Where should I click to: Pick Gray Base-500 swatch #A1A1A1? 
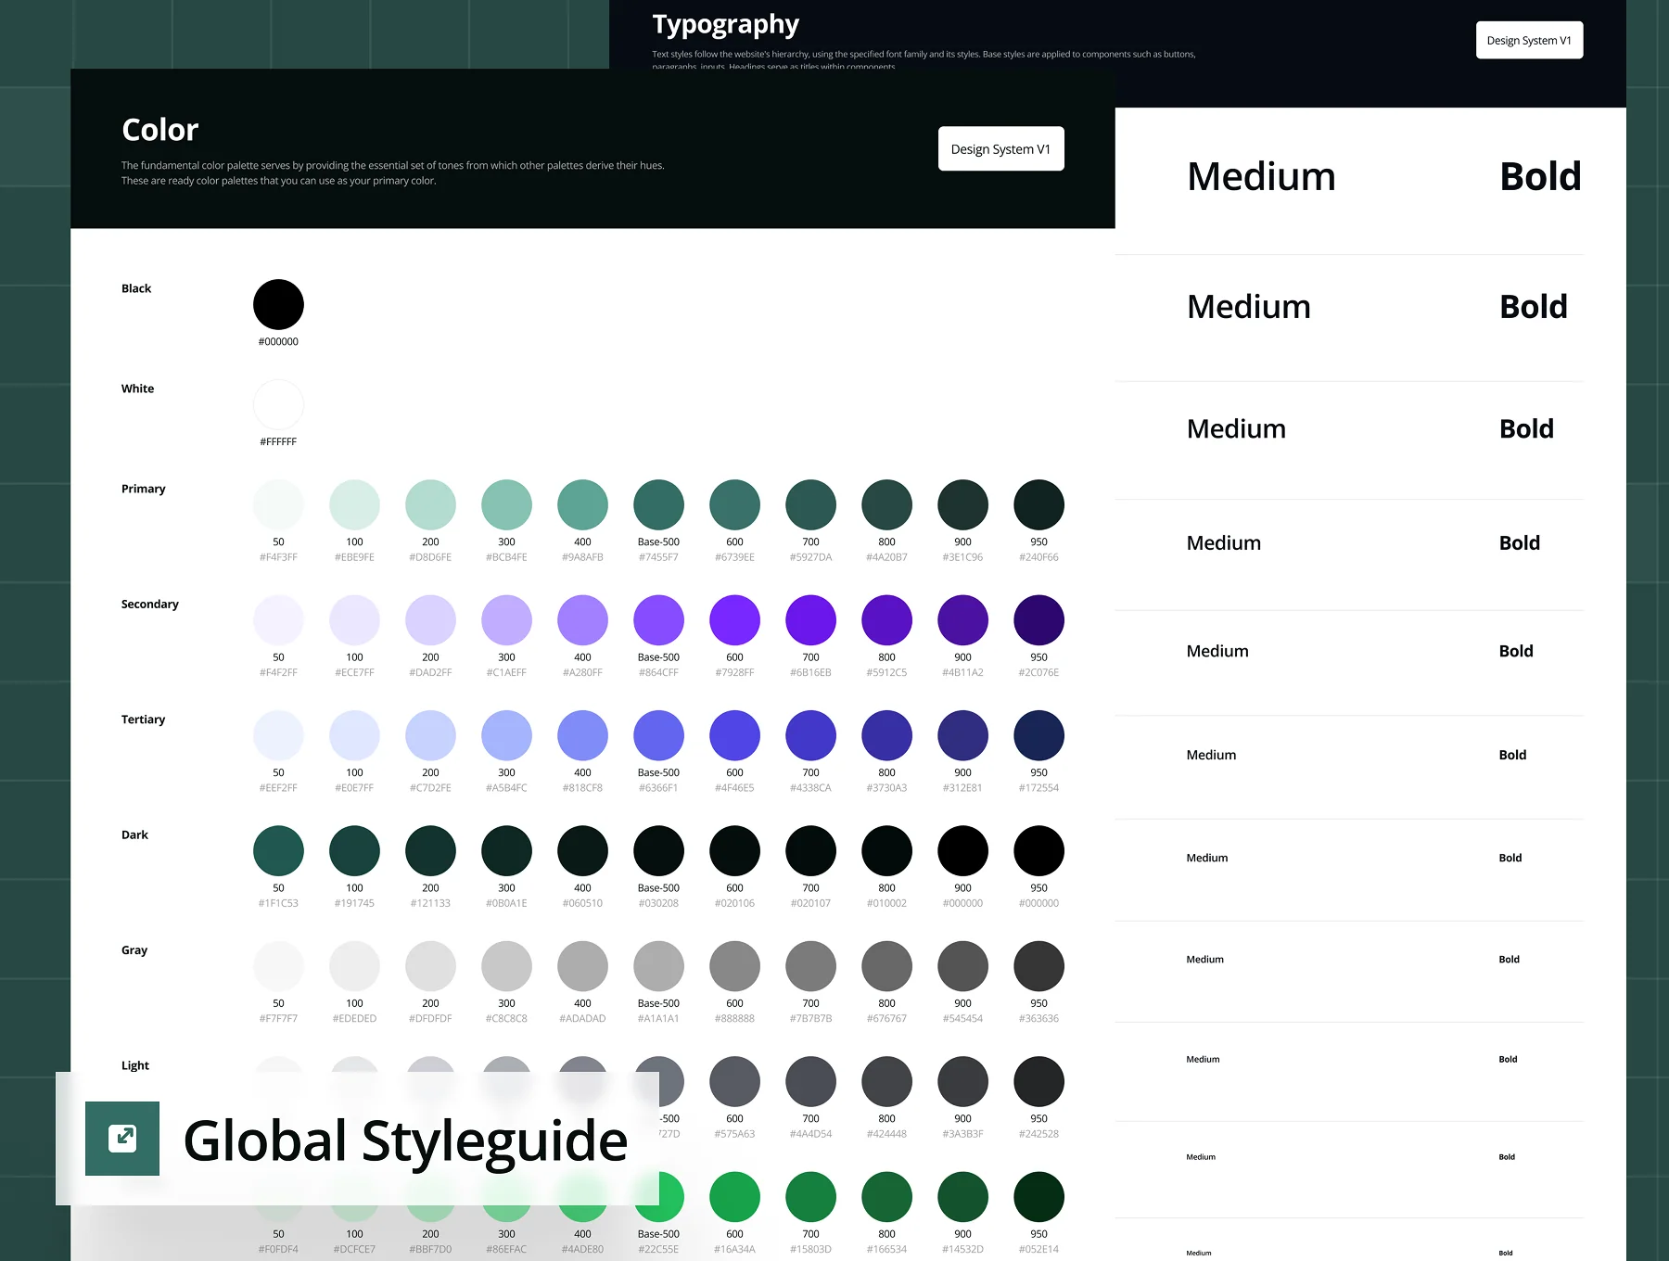tap(658, 966)
